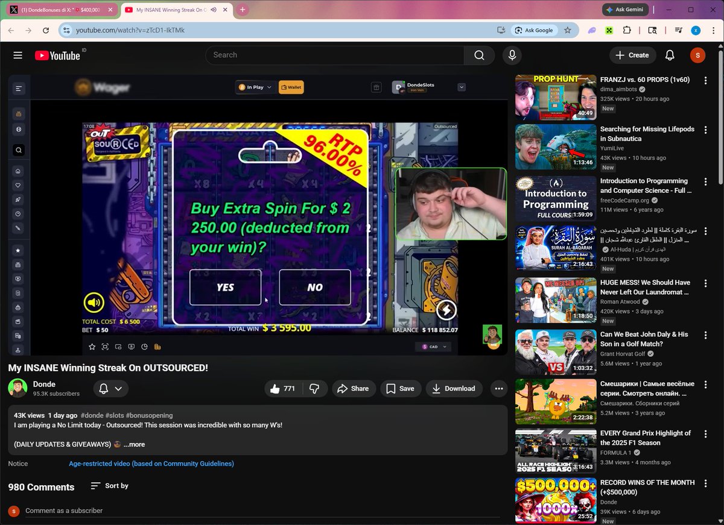Click the Share button
The width and height of the screenshot is (724, 525).
point(353,389)
